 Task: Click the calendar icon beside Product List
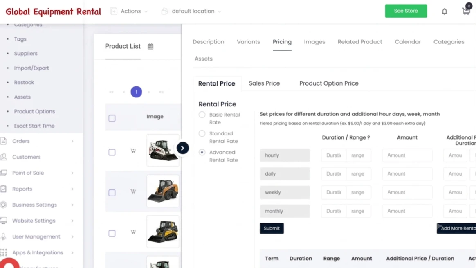[x=150, y=47]
